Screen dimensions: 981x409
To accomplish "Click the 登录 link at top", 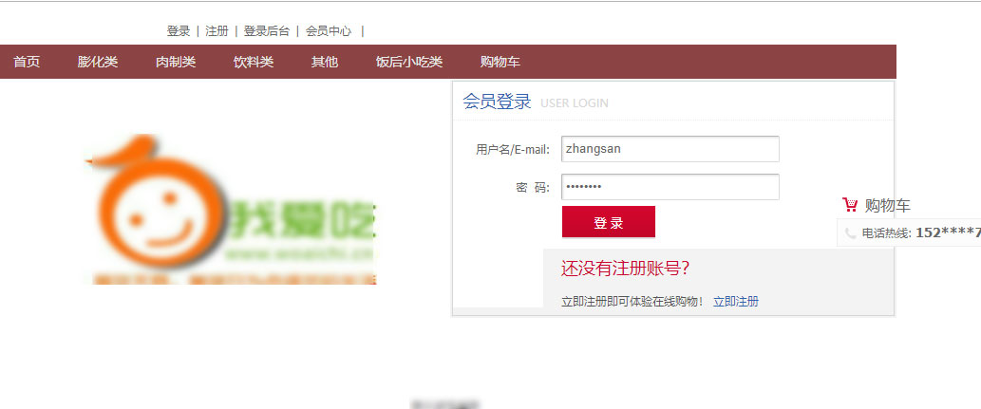I will coord(179,30).
